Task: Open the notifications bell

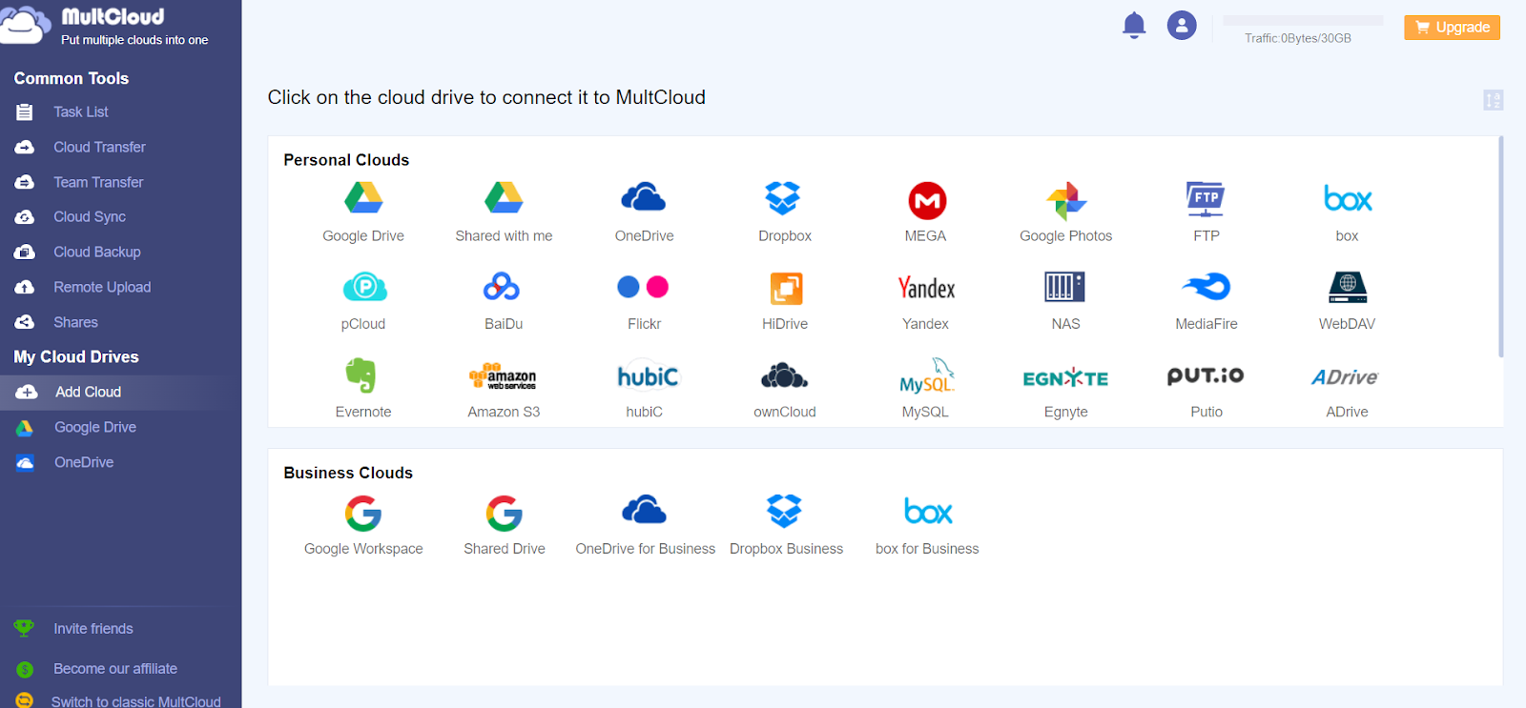Action: (x=1134, y=26)
